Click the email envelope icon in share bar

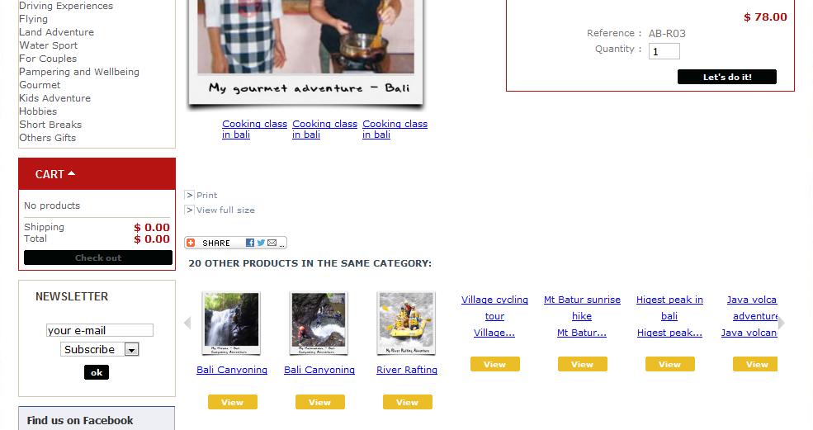pyautogui.click(x=272, y=243)
